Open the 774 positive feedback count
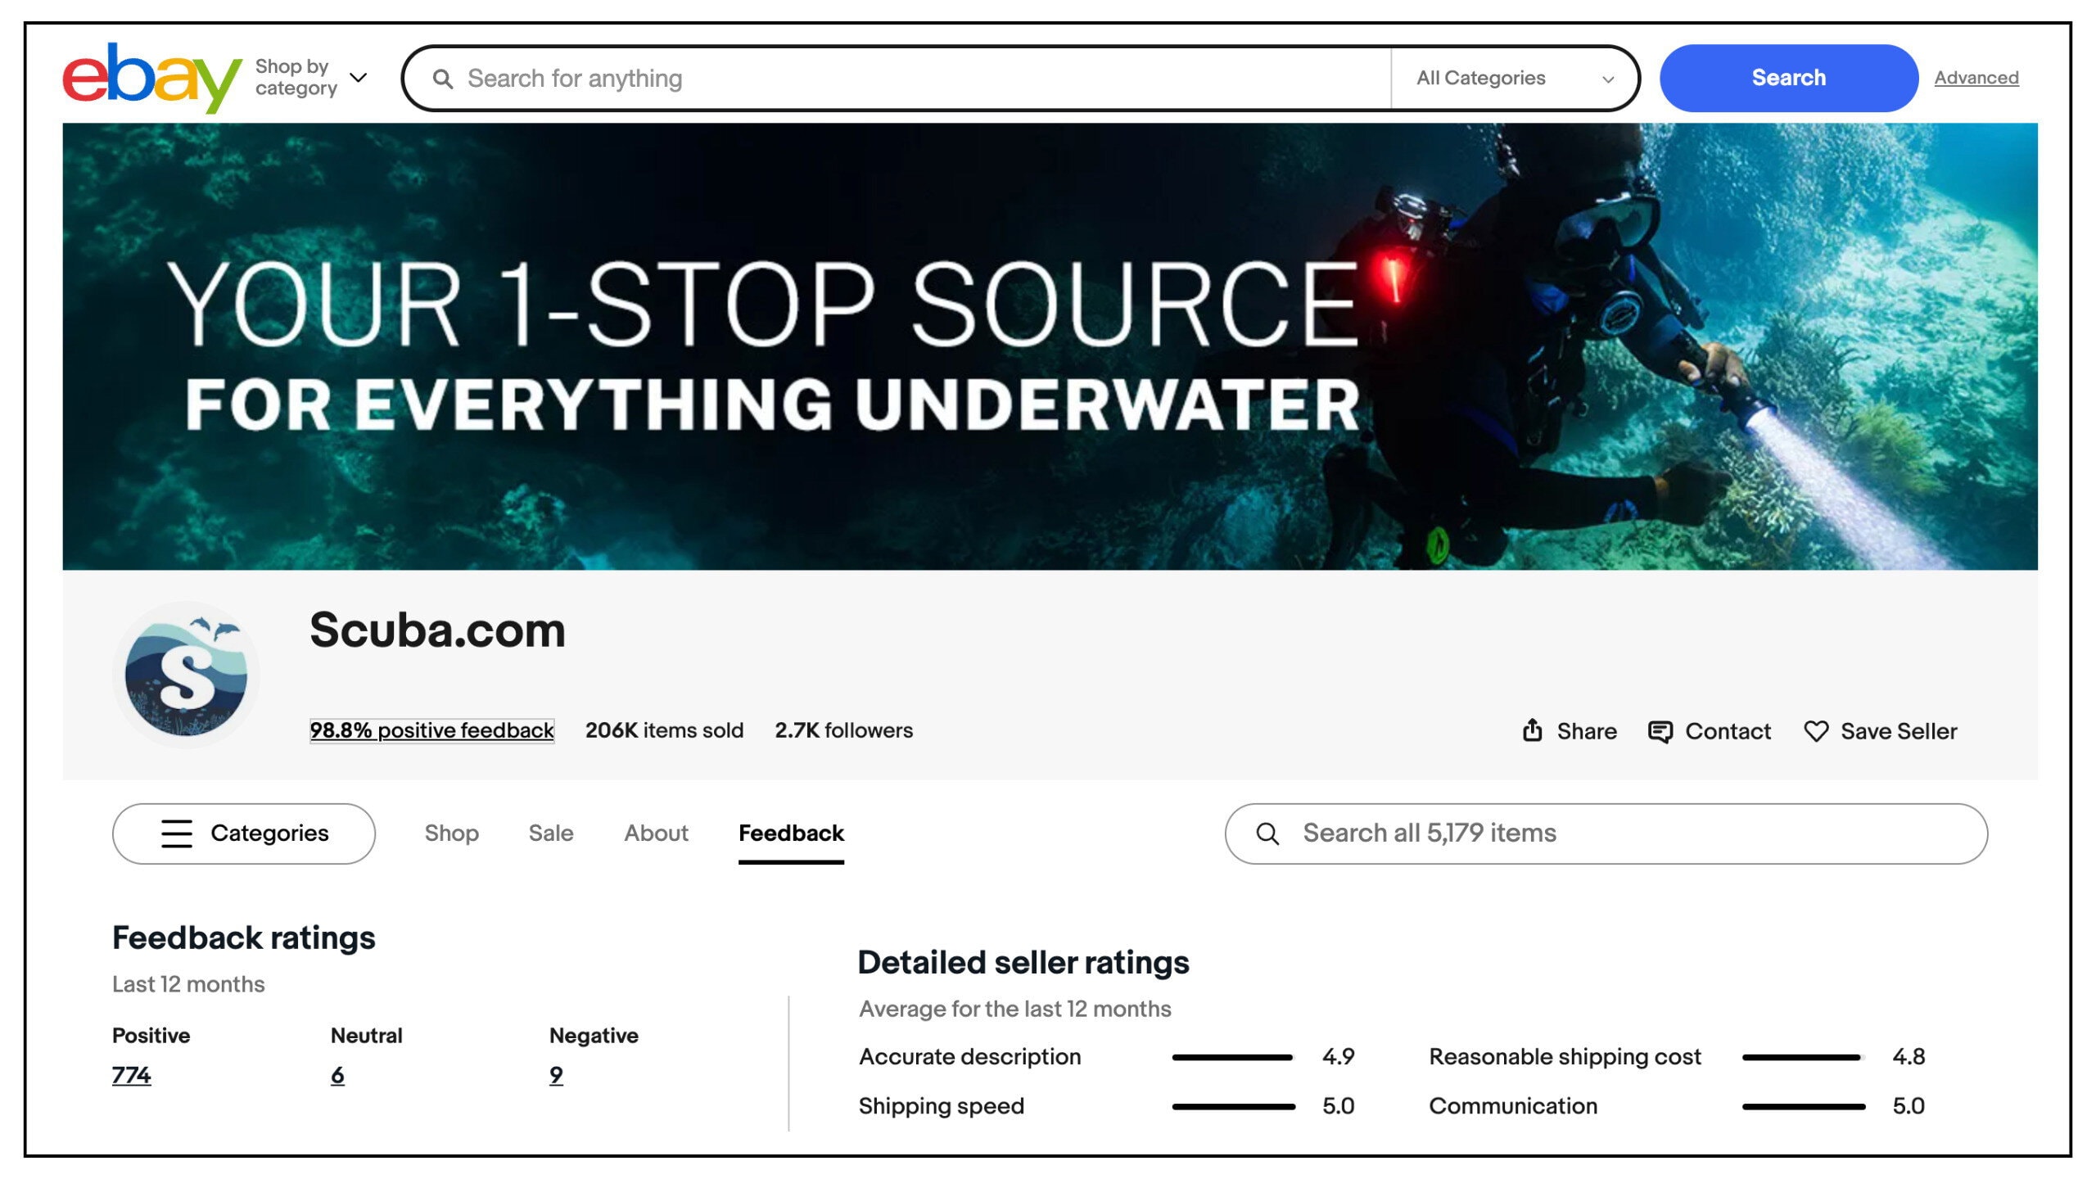The width and height of the screenshot is (2096, 1179). 132,1076
